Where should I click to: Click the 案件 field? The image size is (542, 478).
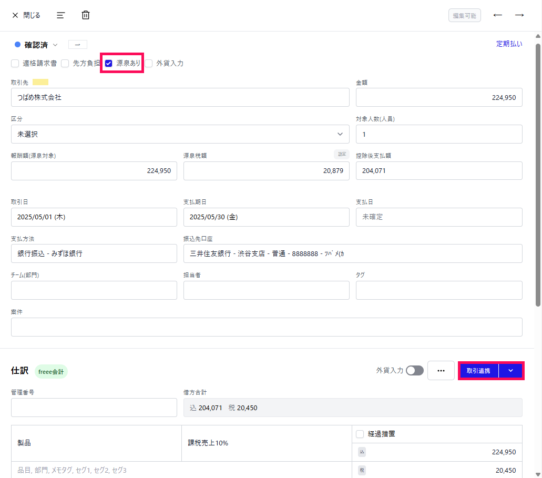pos(267,327)
